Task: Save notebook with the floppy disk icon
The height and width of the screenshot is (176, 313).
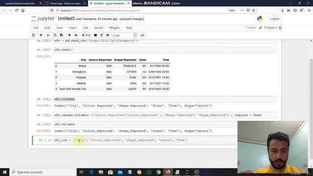Action: tap(34, 35)
